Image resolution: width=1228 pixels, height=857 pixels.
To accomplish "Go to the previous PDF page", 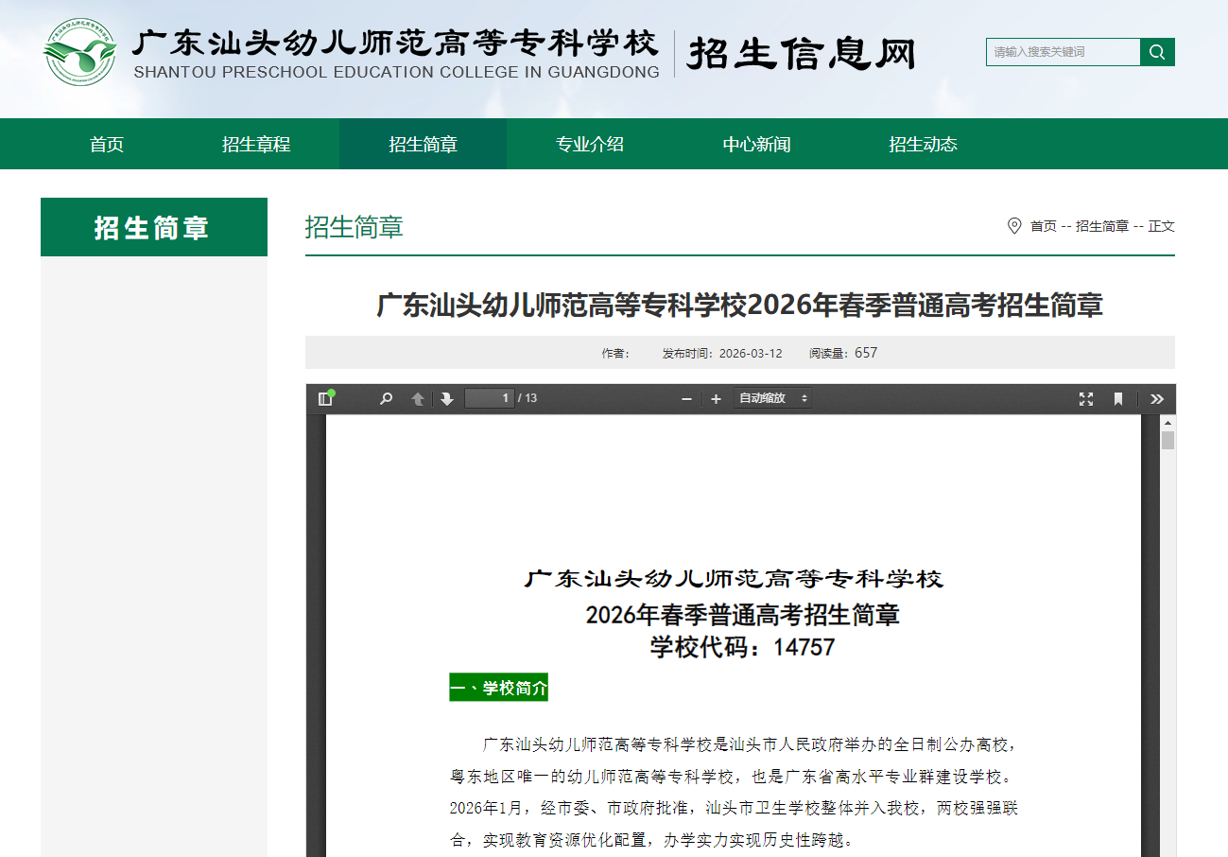I will click(417, 398).
